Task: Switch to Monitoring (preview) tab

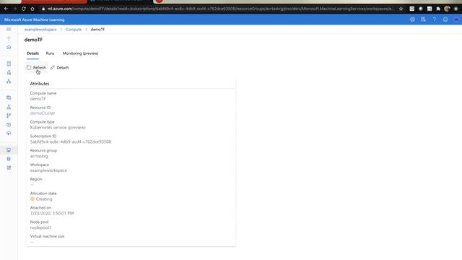Action: (80, 53)
